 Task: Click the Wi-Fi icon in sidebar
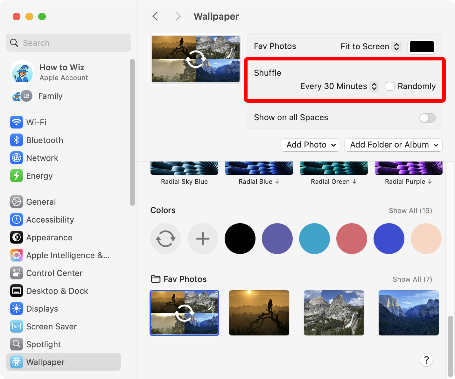[x=16, y=122]
